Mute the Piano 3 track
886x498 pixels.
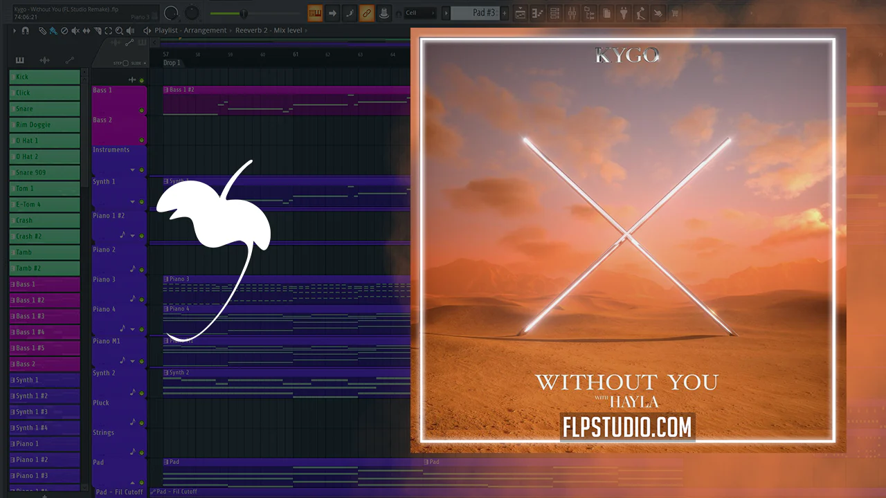click(x=142, y=299)
